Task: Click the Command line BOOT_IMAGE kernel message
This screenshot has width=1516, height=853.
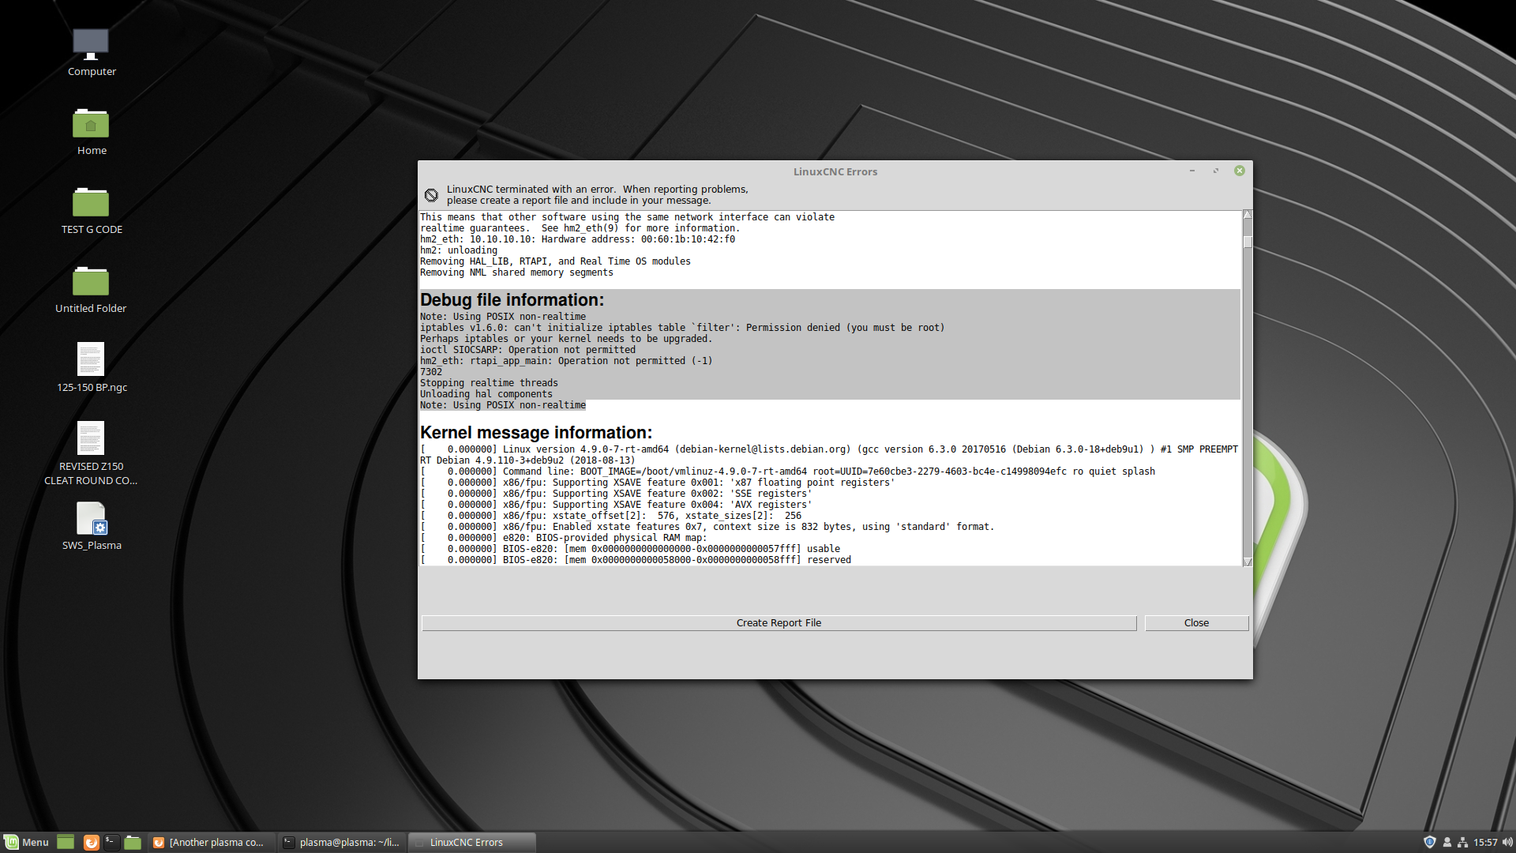Action: [x=787, y=472]
